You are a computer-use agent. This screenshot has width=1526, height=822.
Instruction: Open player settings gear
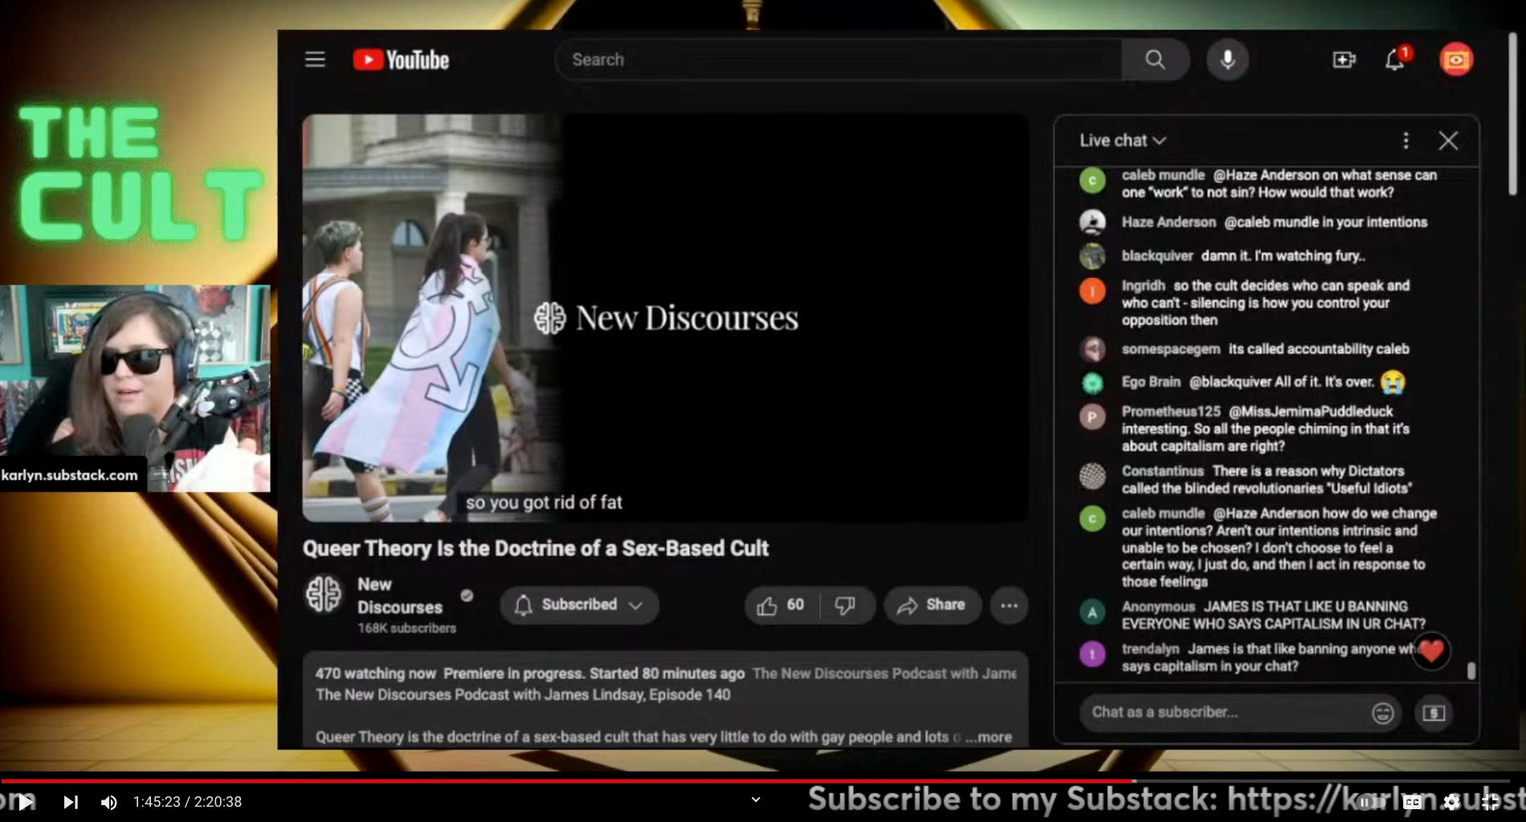tap(1451, 801)
